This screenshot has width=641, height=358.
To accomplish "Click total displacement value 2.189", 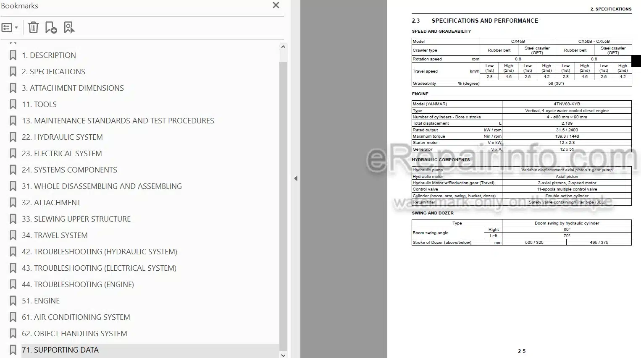I will coord(567,123).
